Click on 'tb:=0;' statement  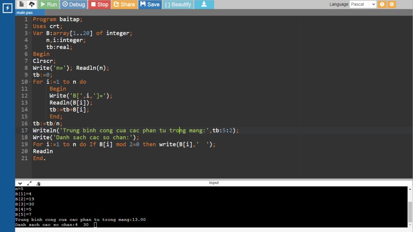pos(43,75)
